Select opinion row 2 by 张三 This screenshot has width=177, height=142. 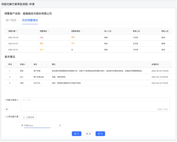tap(88, 77)
